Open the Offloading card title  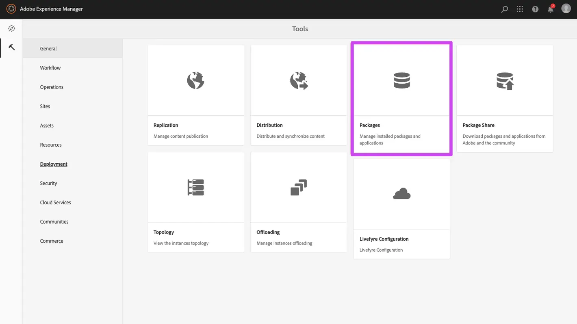(268, 232)
